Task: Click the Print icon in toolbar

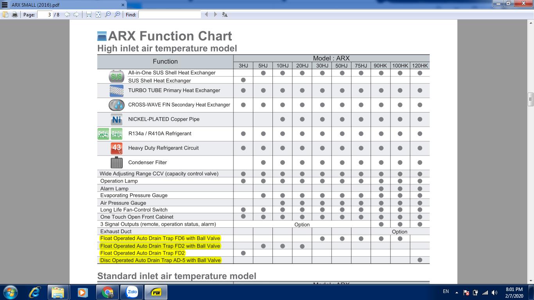Action: 15,14
